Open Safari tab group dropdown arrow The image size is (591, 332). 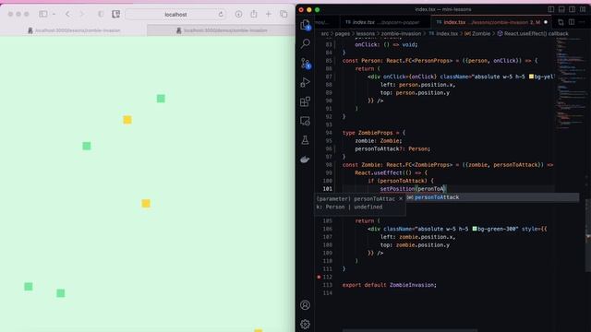pyautogui.click(x=54, y=15)
